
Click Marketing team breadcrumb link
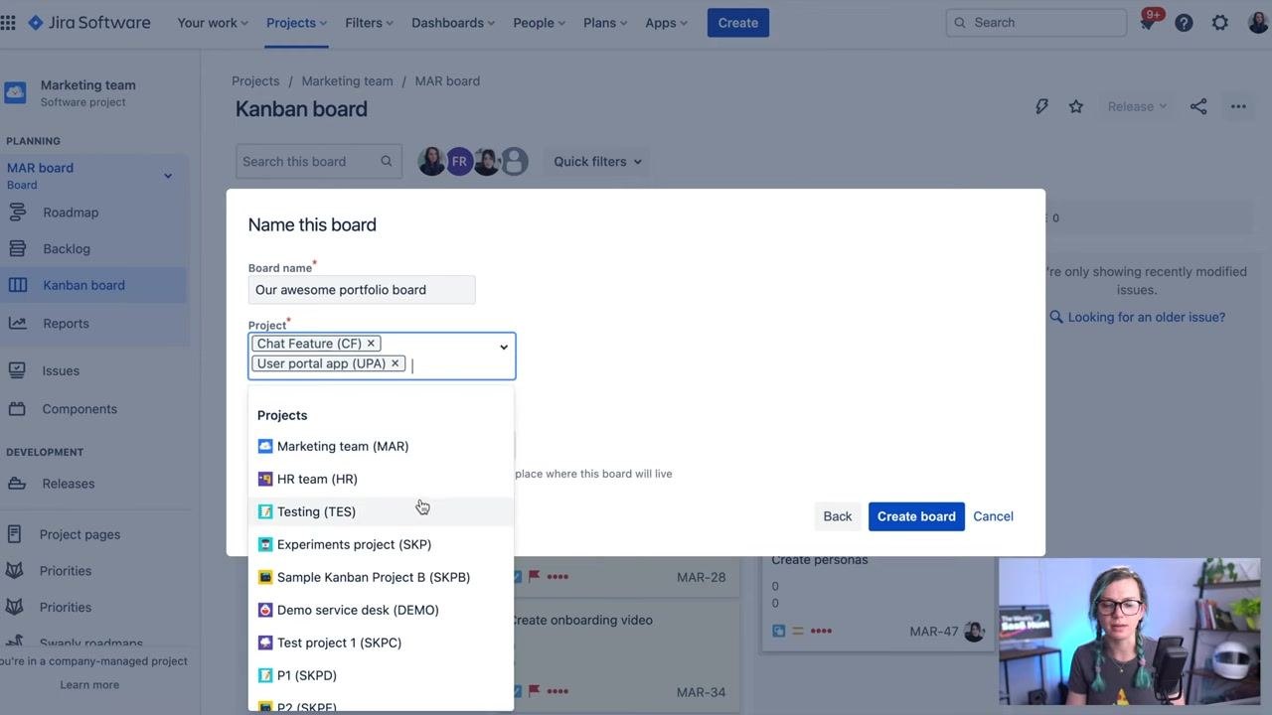click(347, 80)
